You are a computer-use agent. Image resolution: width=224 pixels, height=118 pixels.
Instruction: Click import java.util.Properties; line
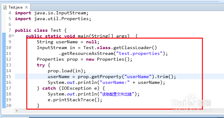[53, 19]
